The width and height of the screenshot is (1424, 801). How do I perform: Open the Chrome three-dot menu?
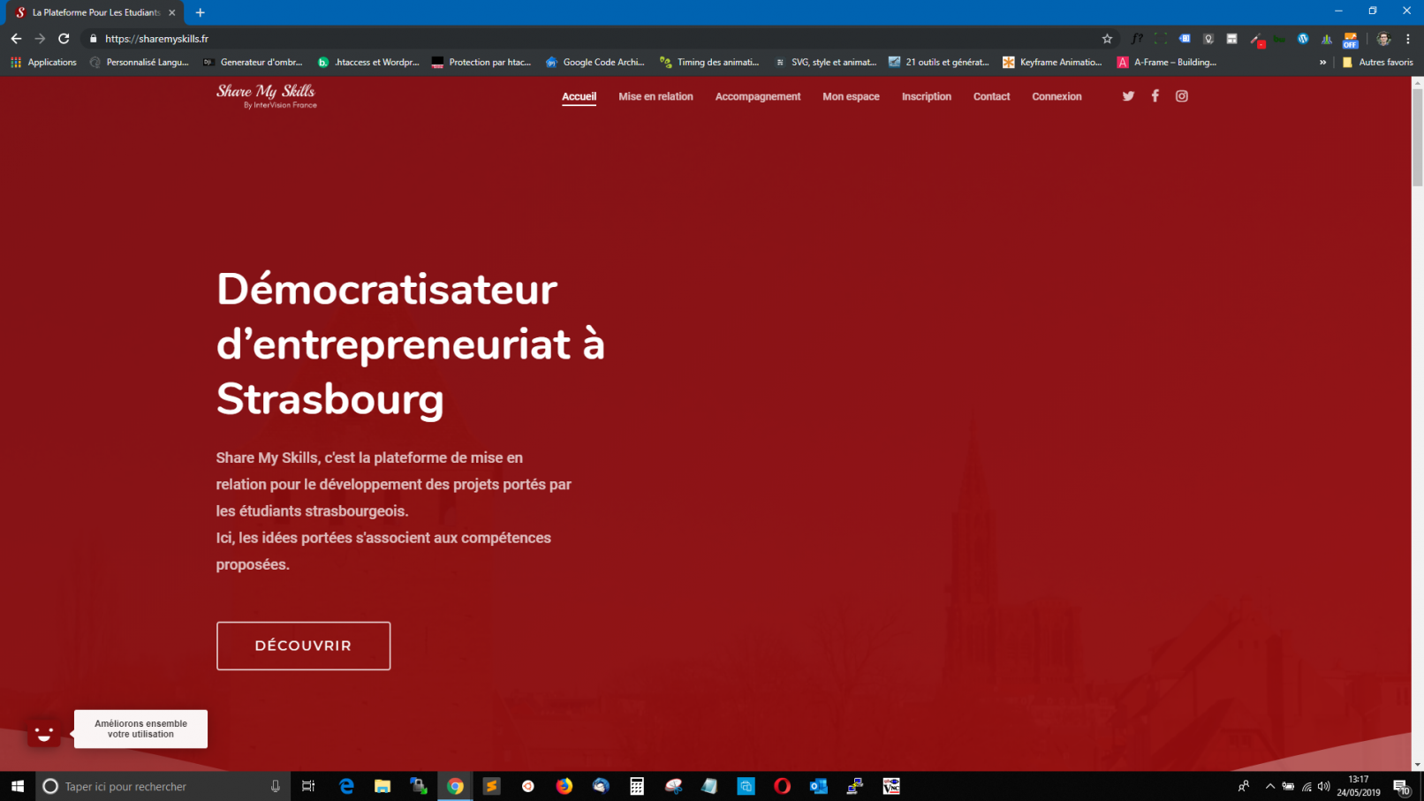pos(1408,39)
